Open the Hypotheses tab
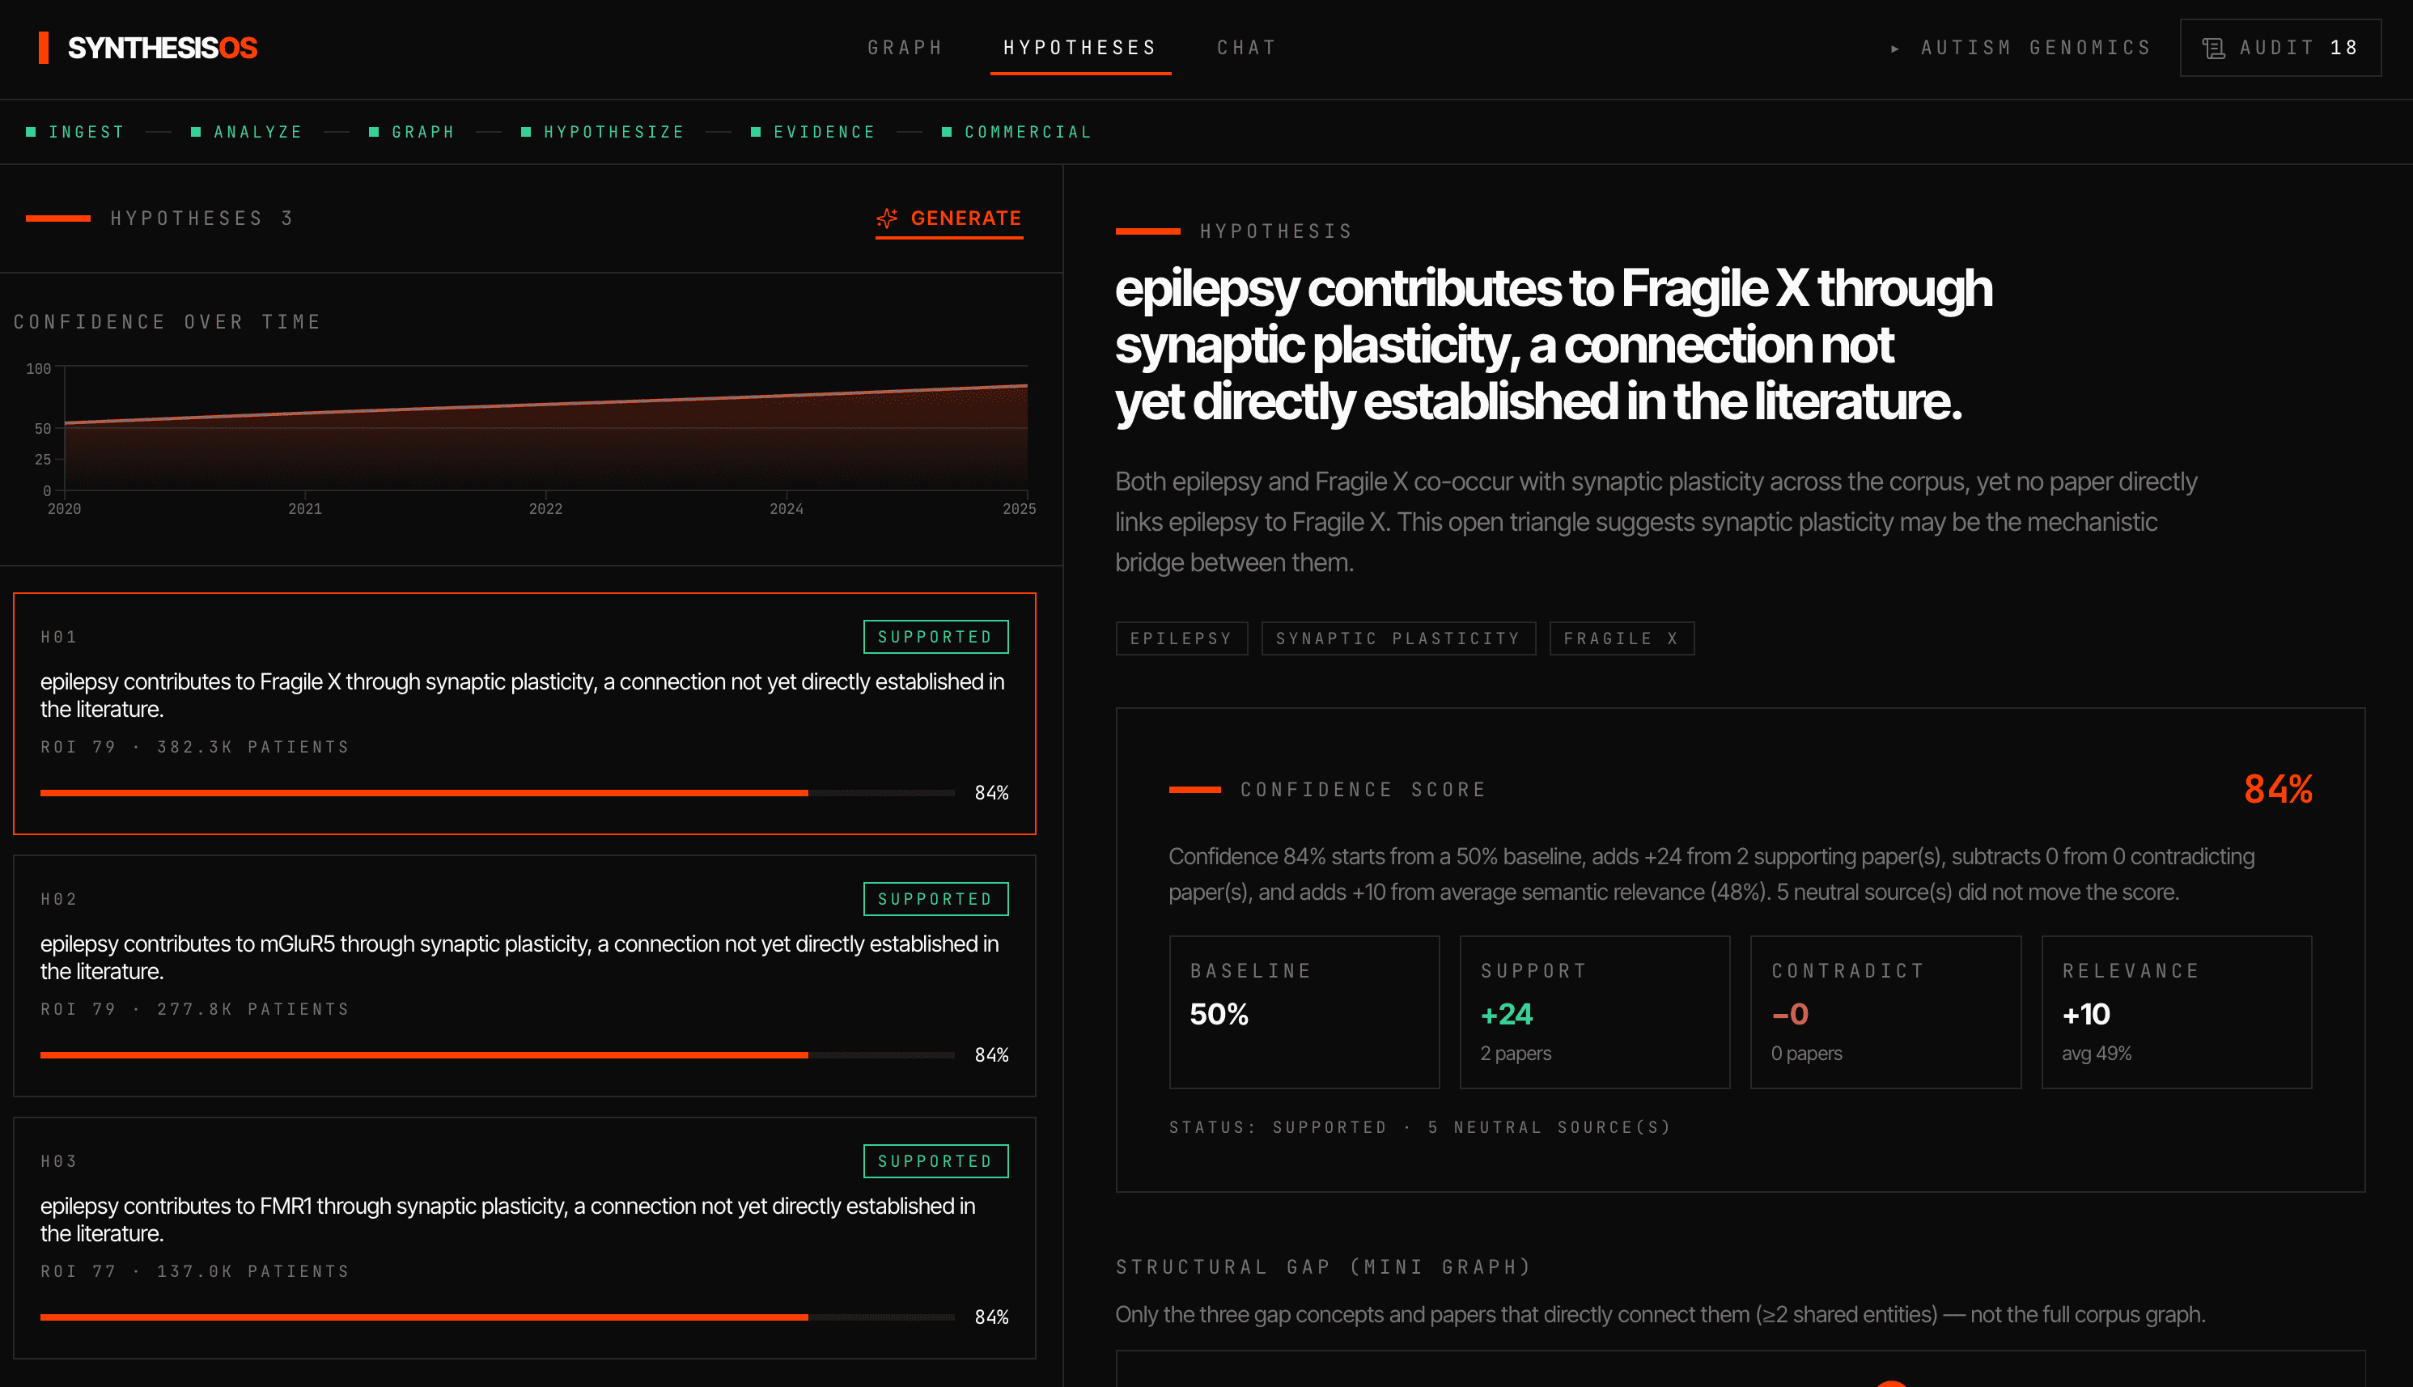The height and width of the screenshot is (1387, 2413). point(1079,48)
